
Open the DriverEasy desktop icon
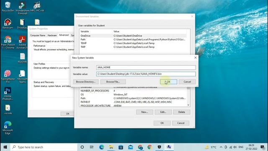[22, 24]
